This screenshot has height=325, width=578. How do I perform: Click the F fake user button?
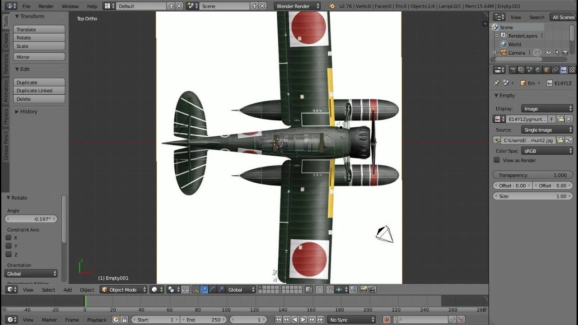pos(552,119)
